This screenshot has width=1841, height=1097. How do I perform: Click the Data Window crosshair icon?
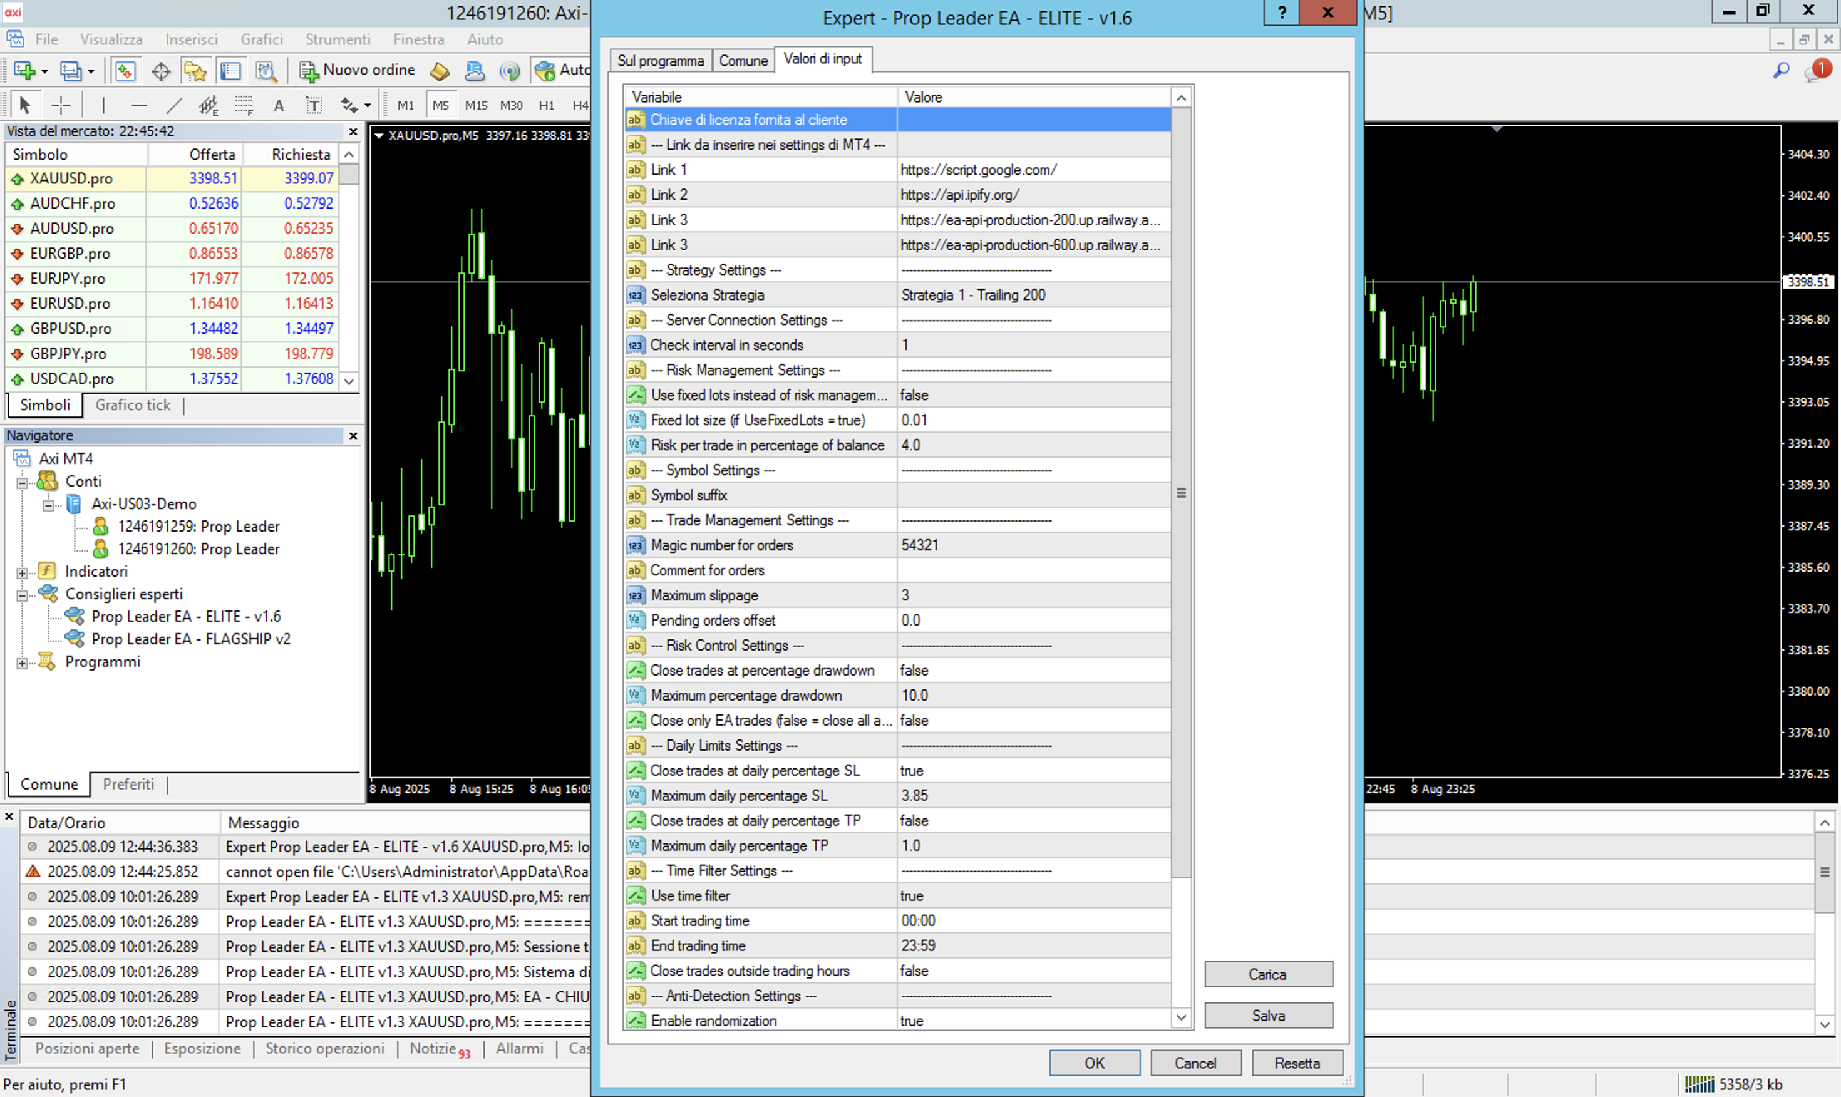pos(160,71)
